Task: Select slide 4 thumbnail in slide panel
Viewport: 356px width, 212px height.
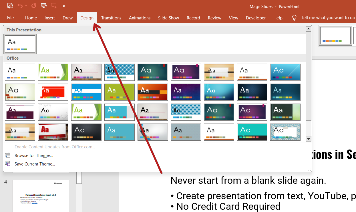Action: 41,196
